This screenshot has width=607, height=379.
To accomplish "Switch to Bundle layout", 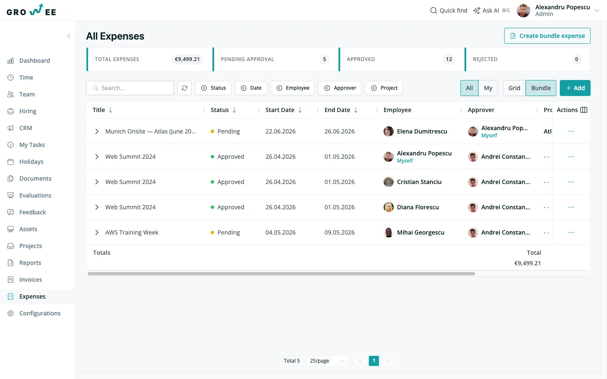I will point(541,88).
